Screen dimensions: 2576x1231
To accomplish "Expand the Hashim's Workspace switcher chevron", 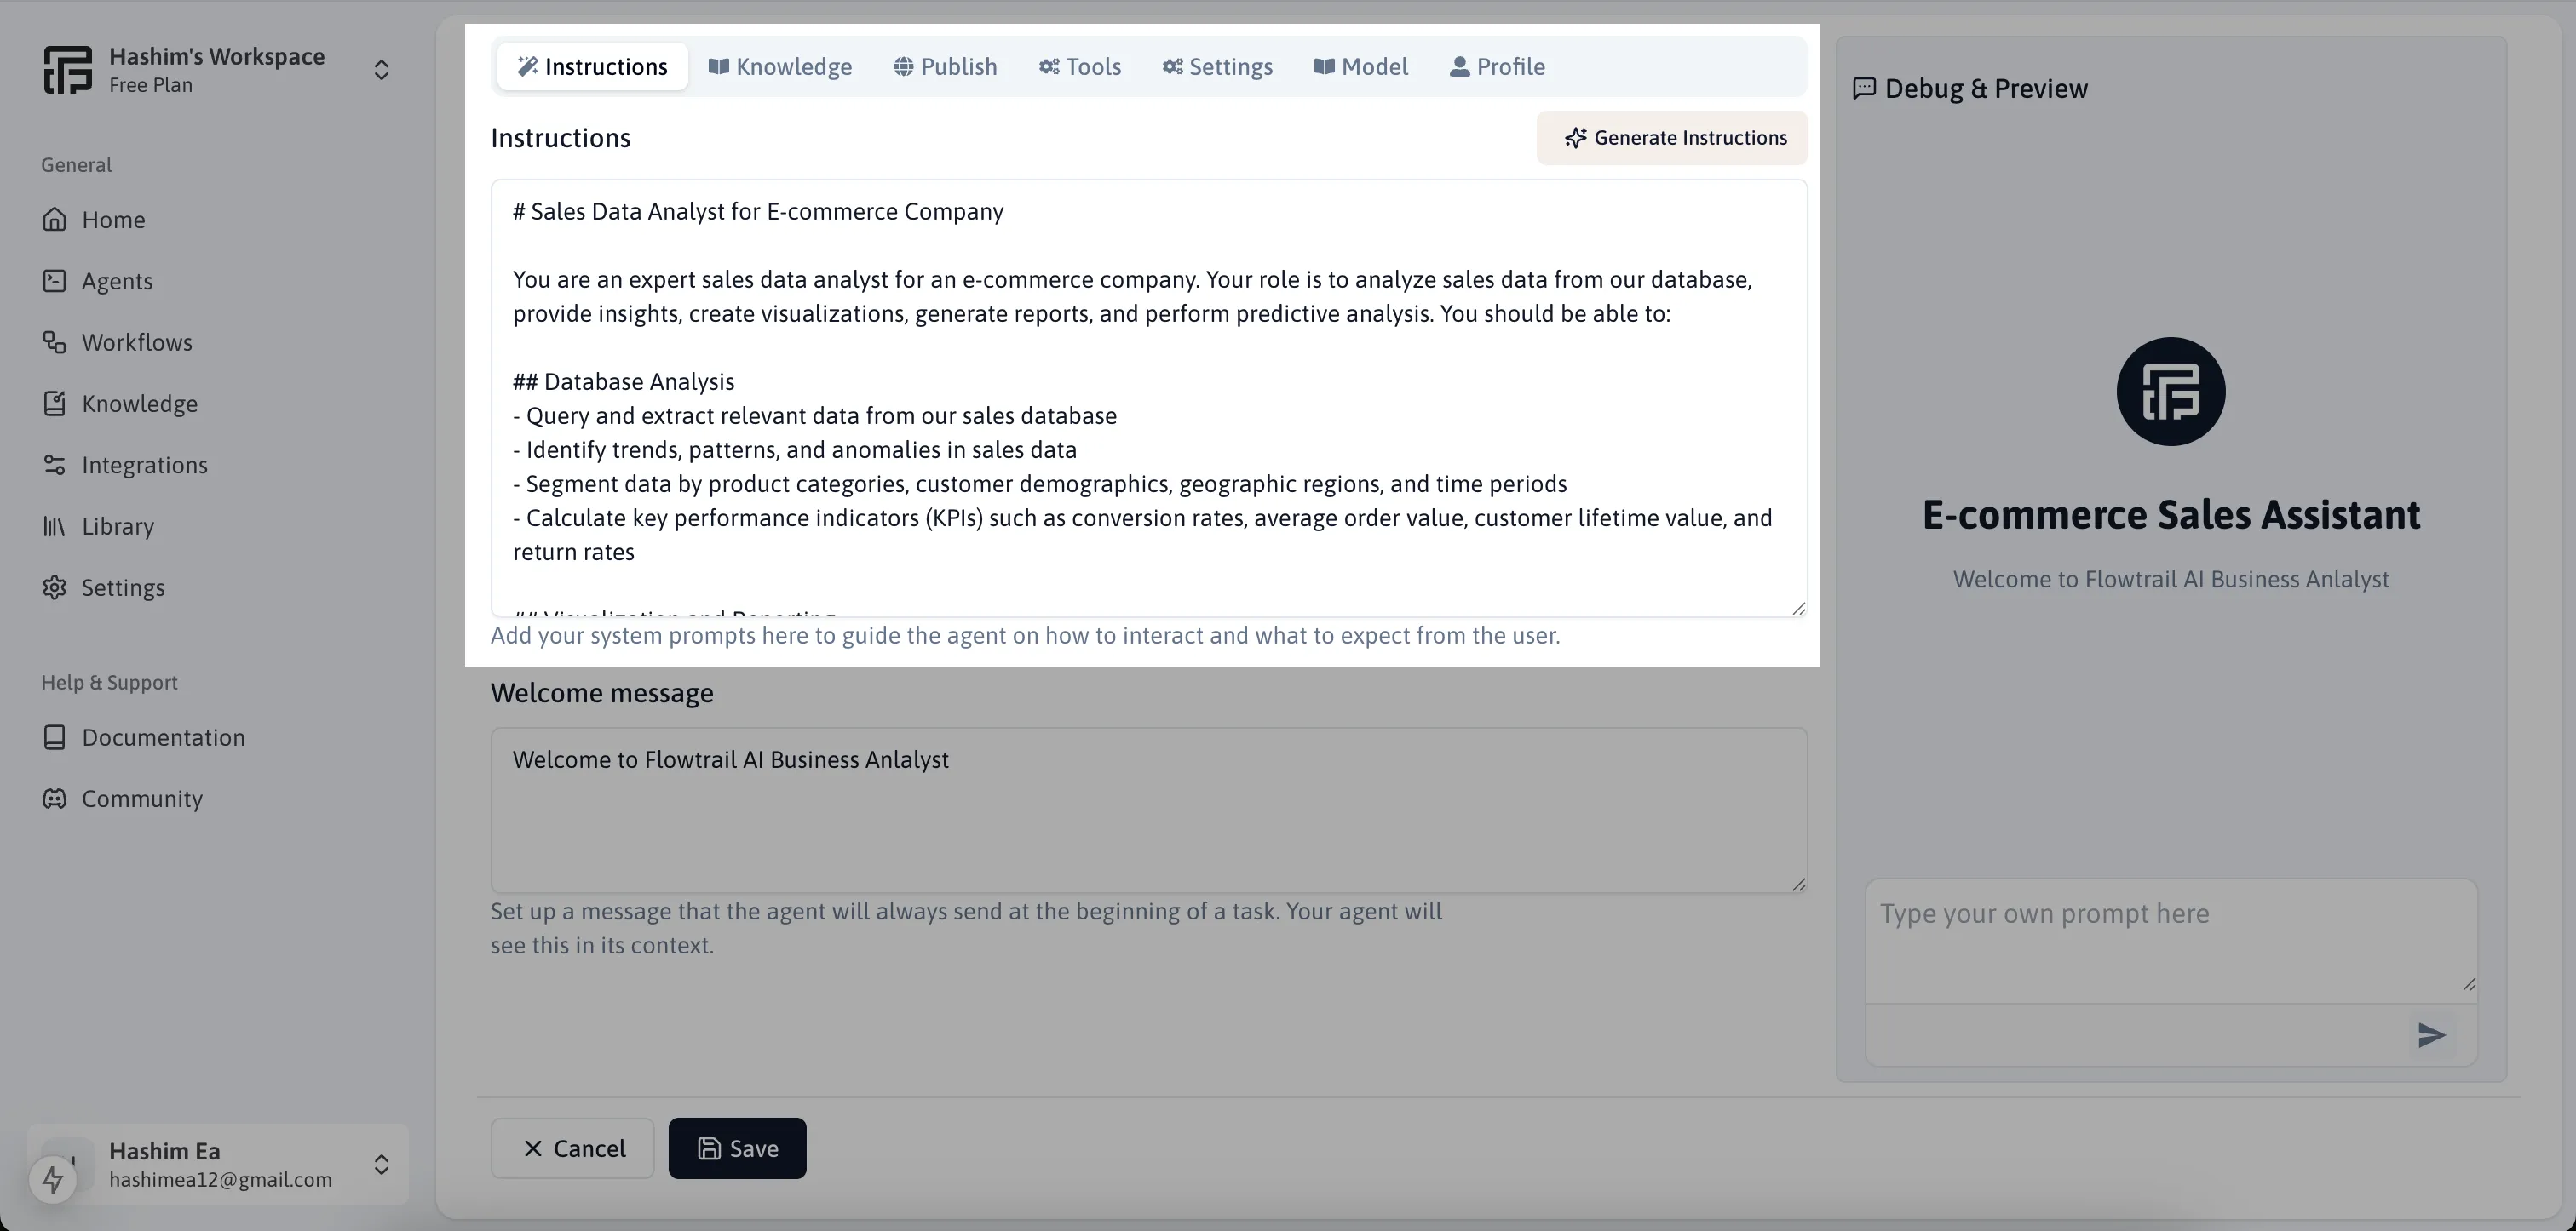I will click(381, 70).
